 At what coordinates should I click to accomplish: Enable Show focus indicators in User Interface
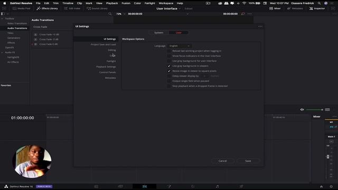click(169, 56)
